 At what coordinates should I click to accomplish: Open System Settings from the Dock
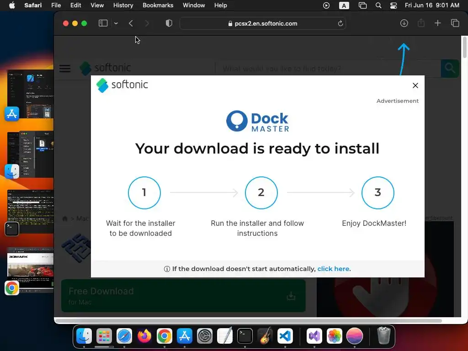pyautogui.click(x=205, y=336)
